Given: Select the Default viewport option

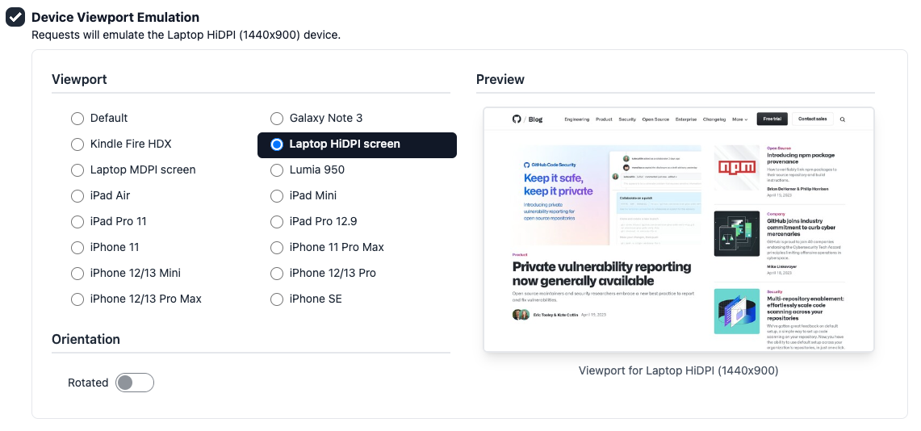Looking at the screenshot, I should click(77, 119).
